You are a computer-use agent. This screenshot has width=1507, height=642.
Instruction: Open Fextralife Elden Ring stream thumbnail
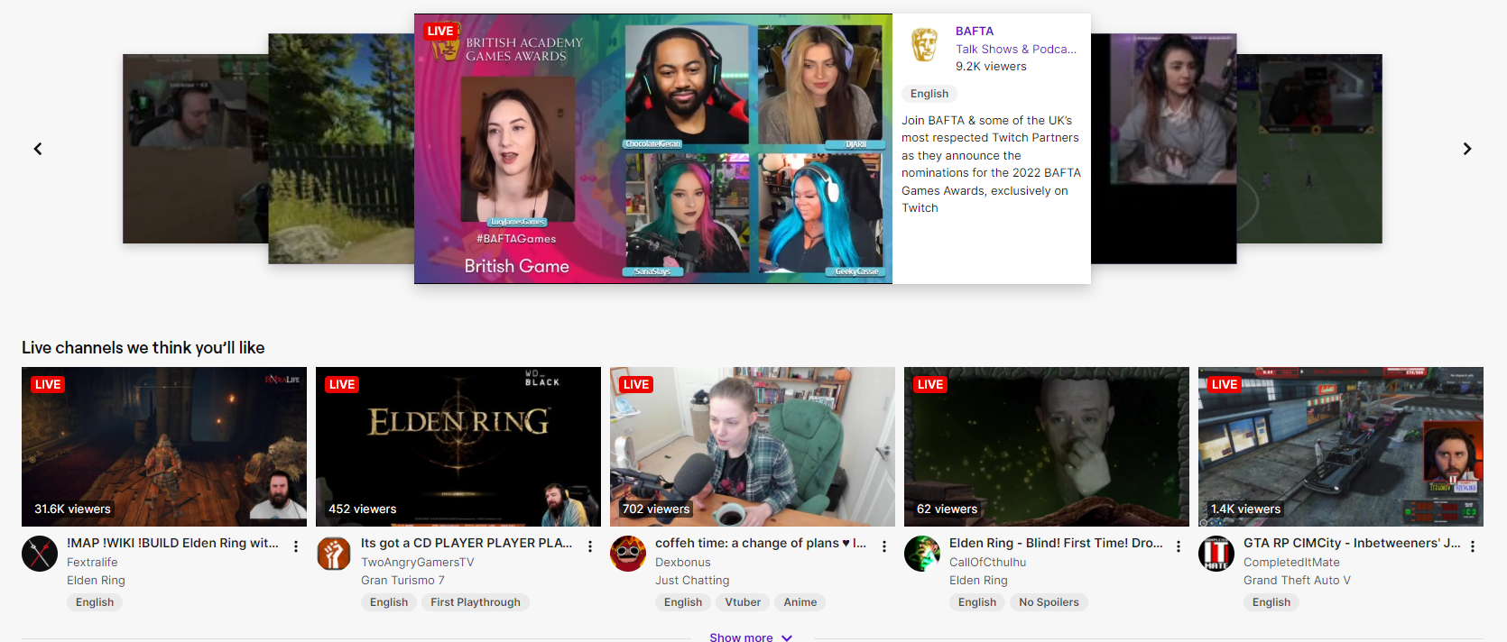(x=164, y=446)
